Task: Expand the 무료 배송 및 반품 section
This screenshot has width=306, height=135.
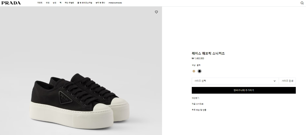Action: pyautogui.click(x=199, y=110)
